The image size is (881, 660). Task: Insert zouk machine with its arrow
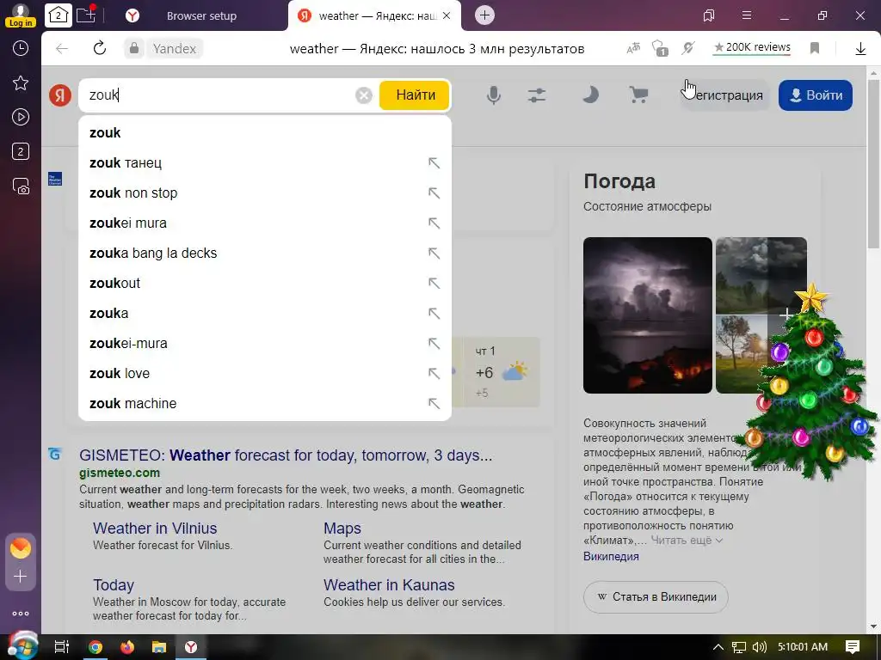point(434,404)
